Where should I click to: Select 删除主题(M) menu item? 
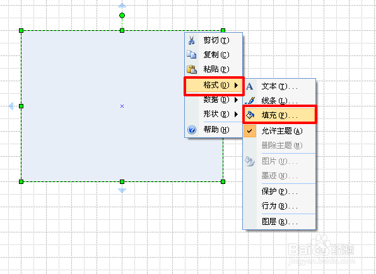(x=279, y=146)
